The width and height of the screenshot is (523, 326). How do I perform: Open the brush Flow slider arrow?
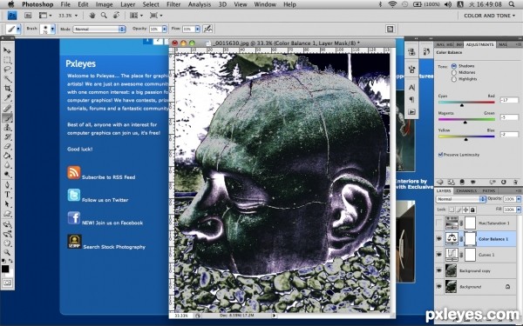198,30
